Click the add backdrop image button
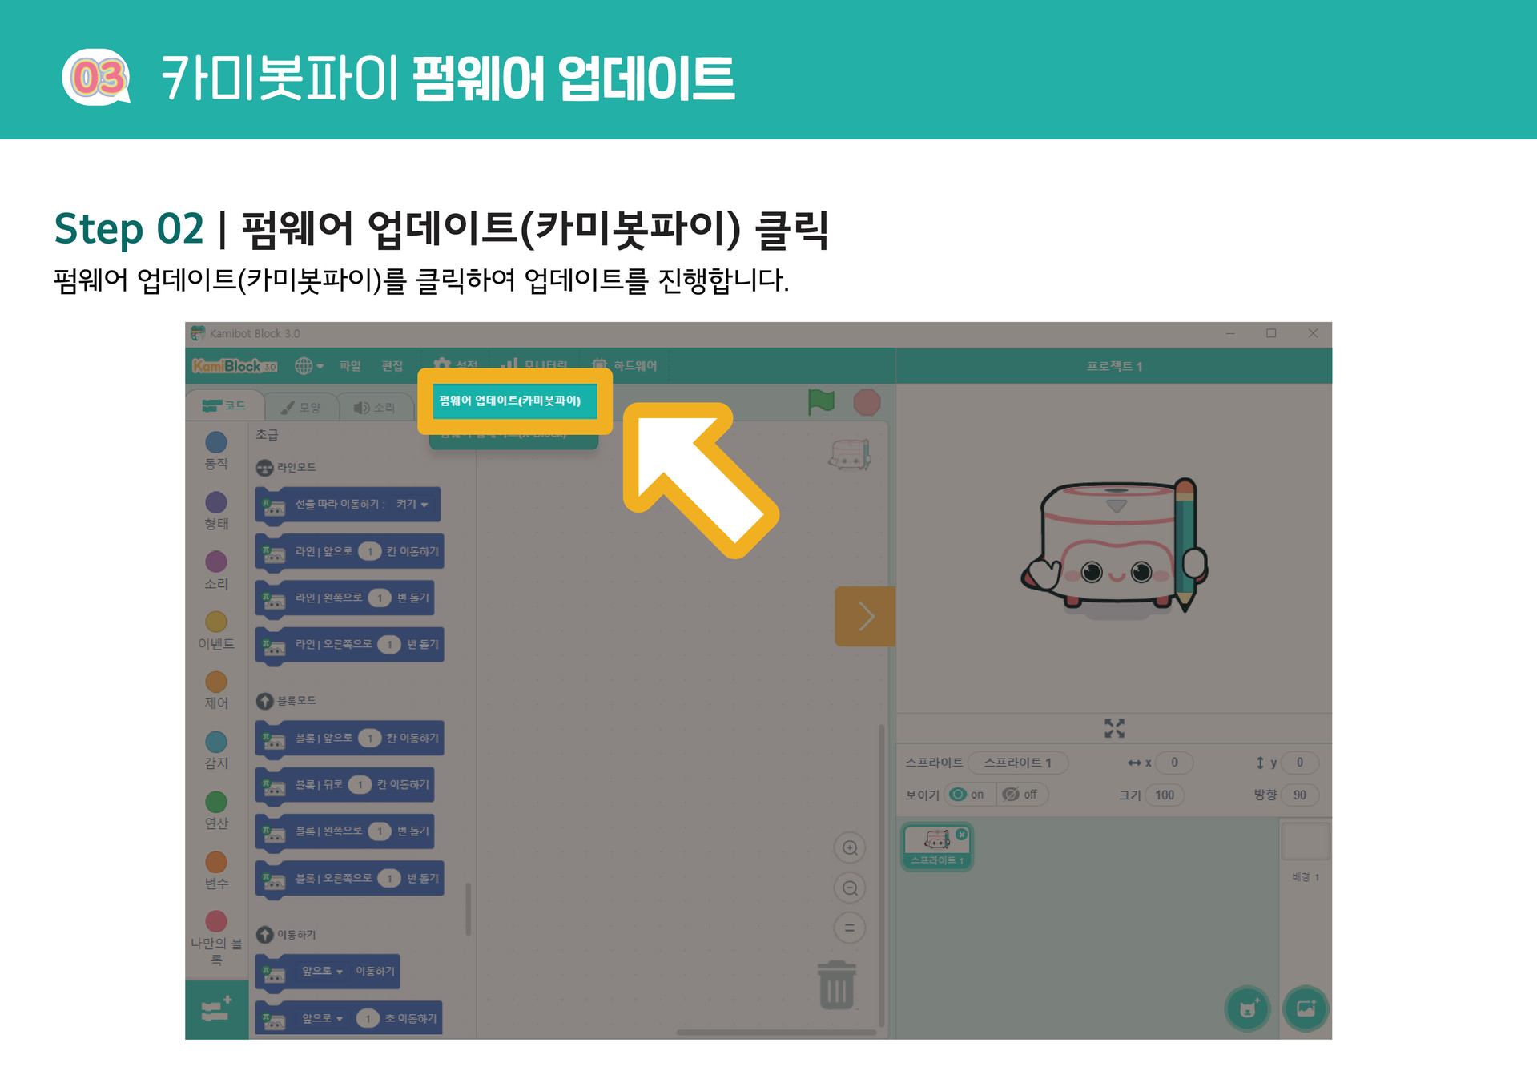Viewport: 1537px width, 1087px height. [1306, 1009]
